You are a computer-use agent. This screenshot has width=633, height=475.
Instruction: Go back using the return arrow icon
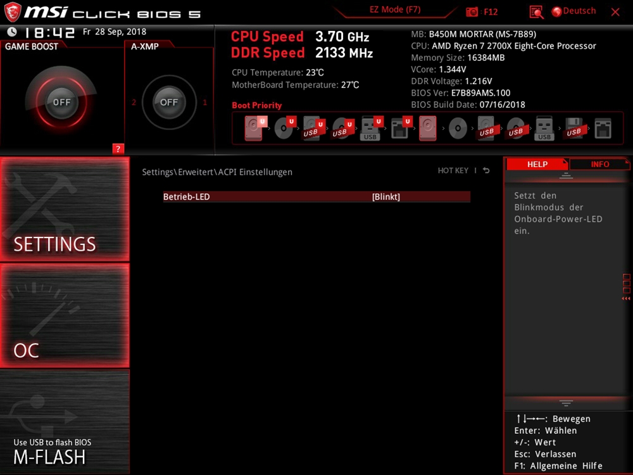click(486, 170)
